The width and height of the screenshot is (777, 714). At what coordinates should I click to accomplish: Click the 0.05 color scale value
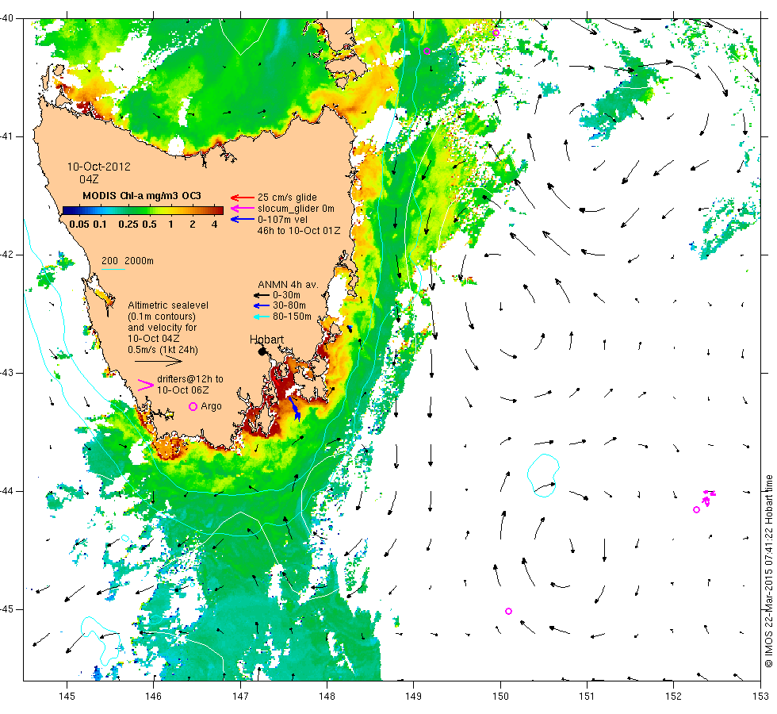coord(79,224)
